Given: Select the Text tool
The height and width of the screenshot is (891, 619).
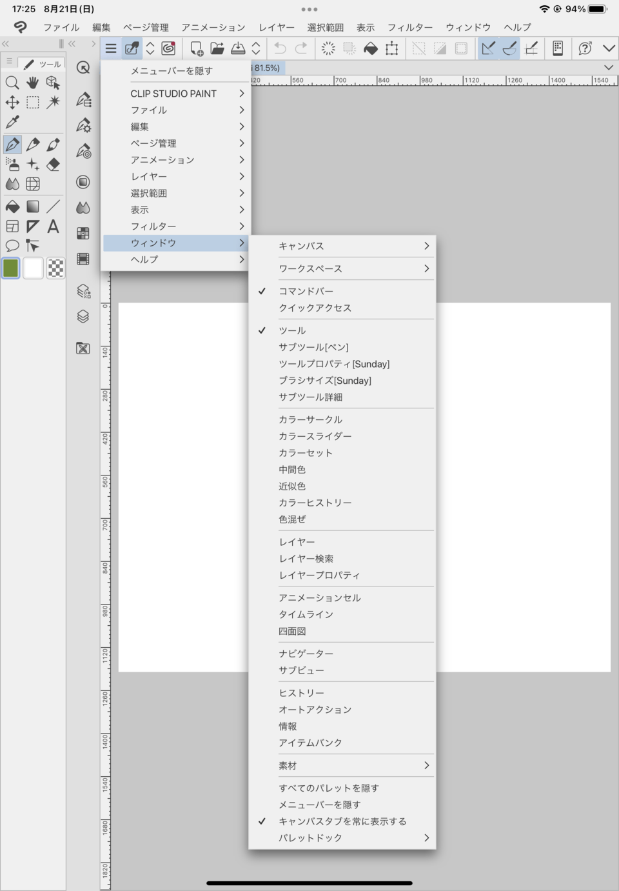Looking at the screenshot, I should click(x=54, y=226).
